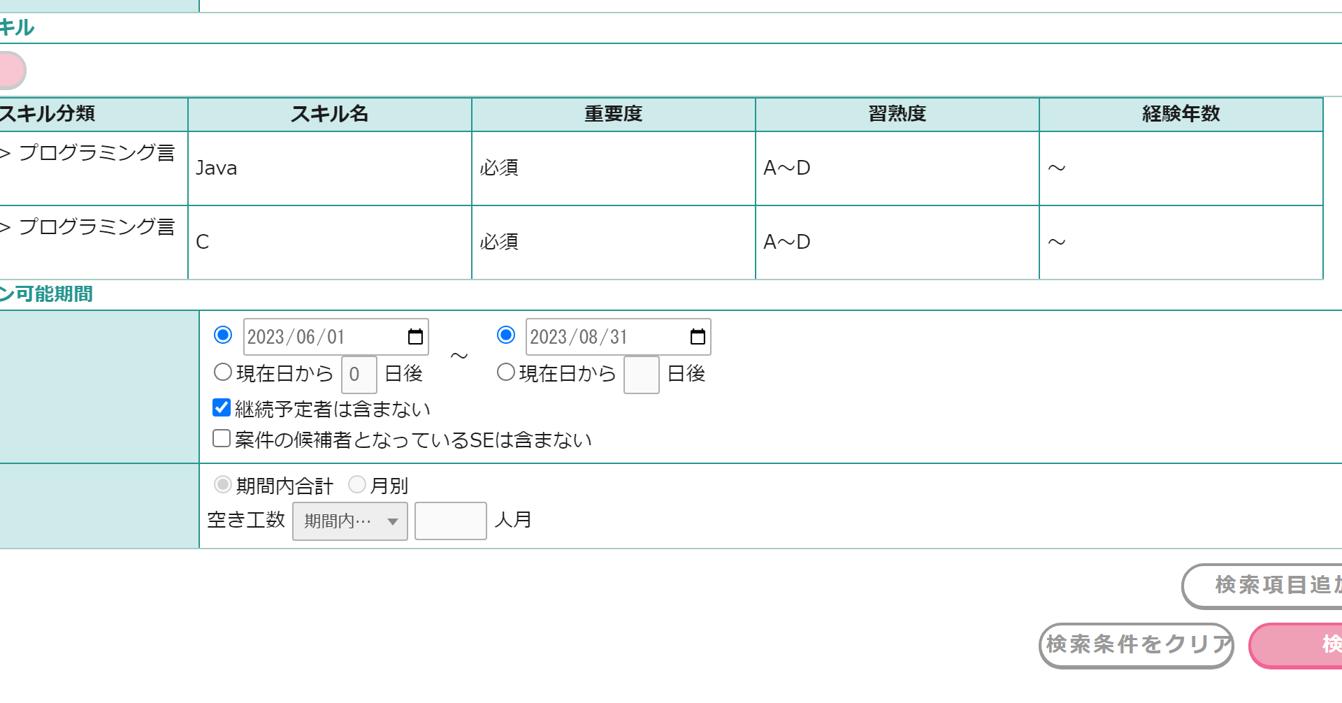
Task: Select the end date 2023/08/31 radio button
Action: pos(506,335)
